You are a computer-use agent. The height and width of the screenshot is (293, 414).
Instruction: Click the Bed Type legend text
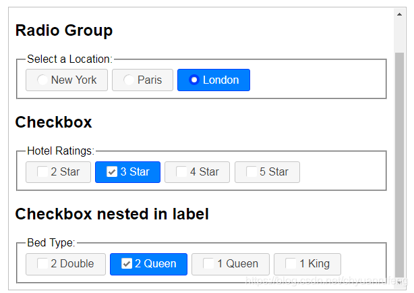point(51,243)
